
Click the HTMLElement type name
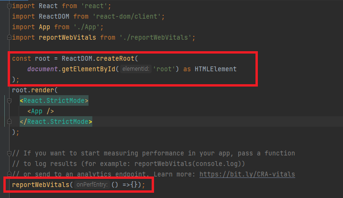click(216, 69)
